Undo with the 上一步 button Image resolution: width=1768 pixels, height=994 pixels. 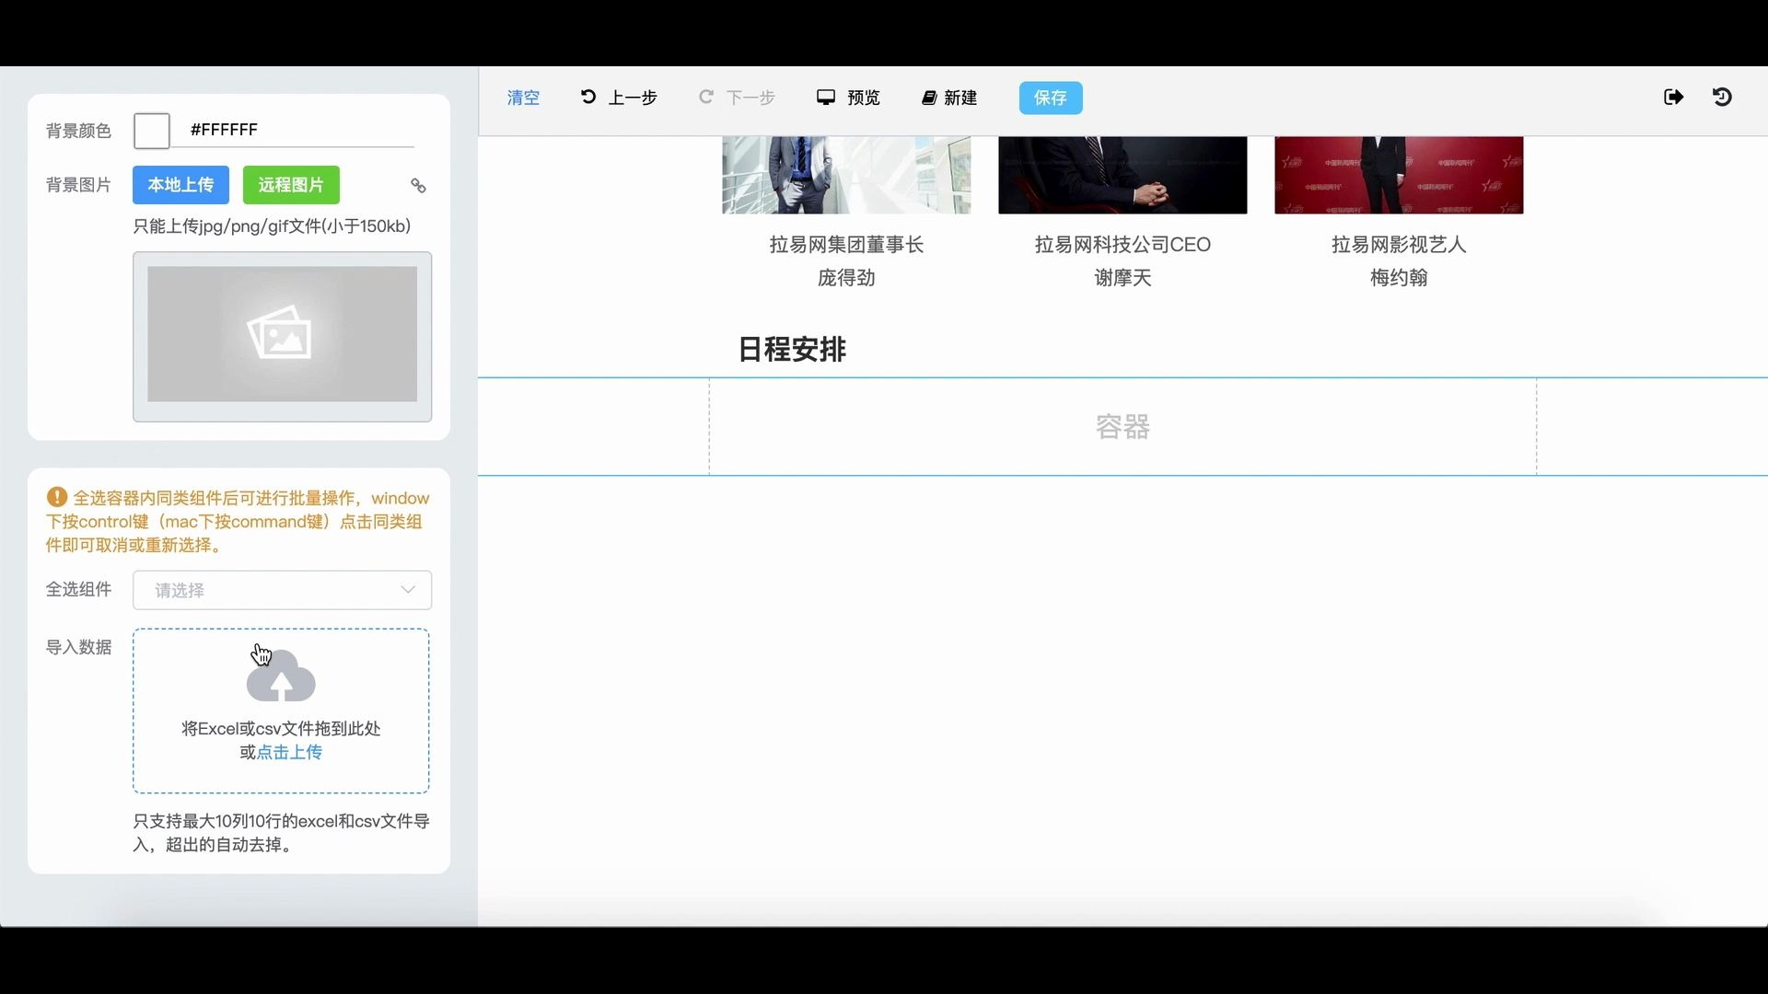coord(619,98)
